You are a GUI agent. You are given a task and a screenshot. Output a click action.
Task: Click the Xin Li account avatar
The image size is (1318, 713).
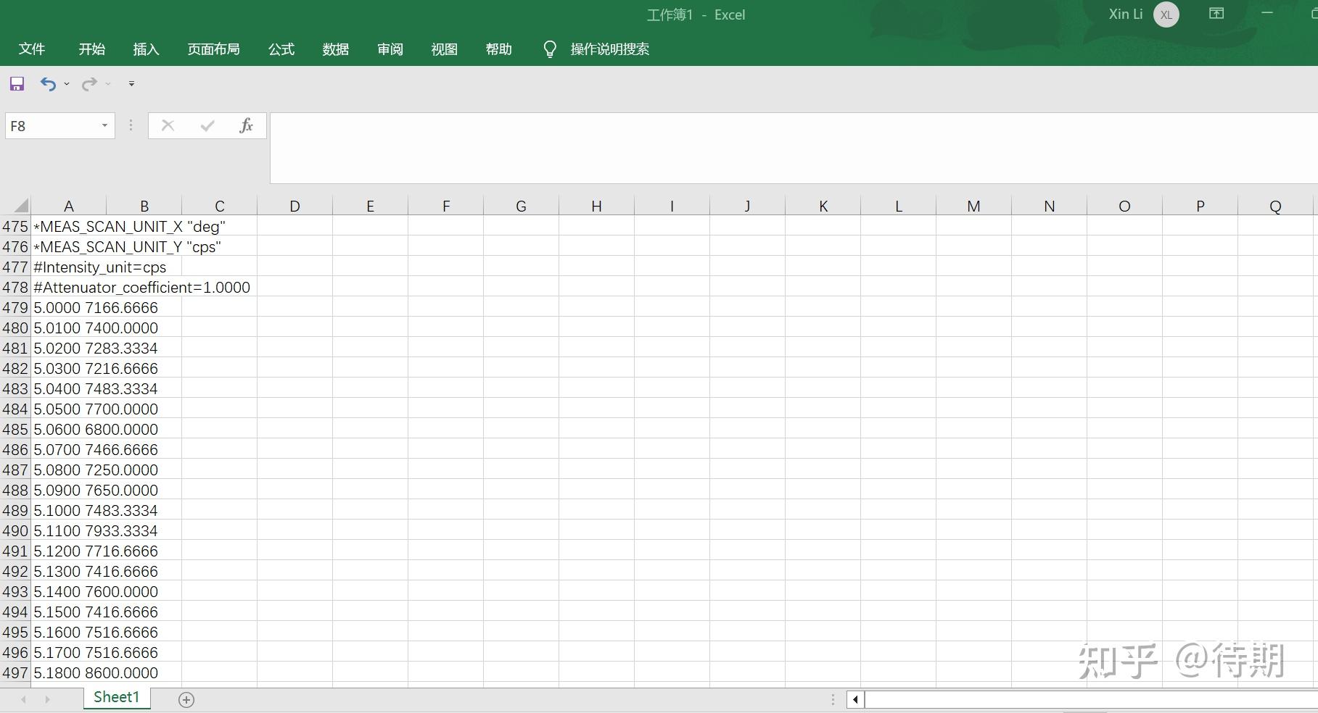pos(1165,14)
